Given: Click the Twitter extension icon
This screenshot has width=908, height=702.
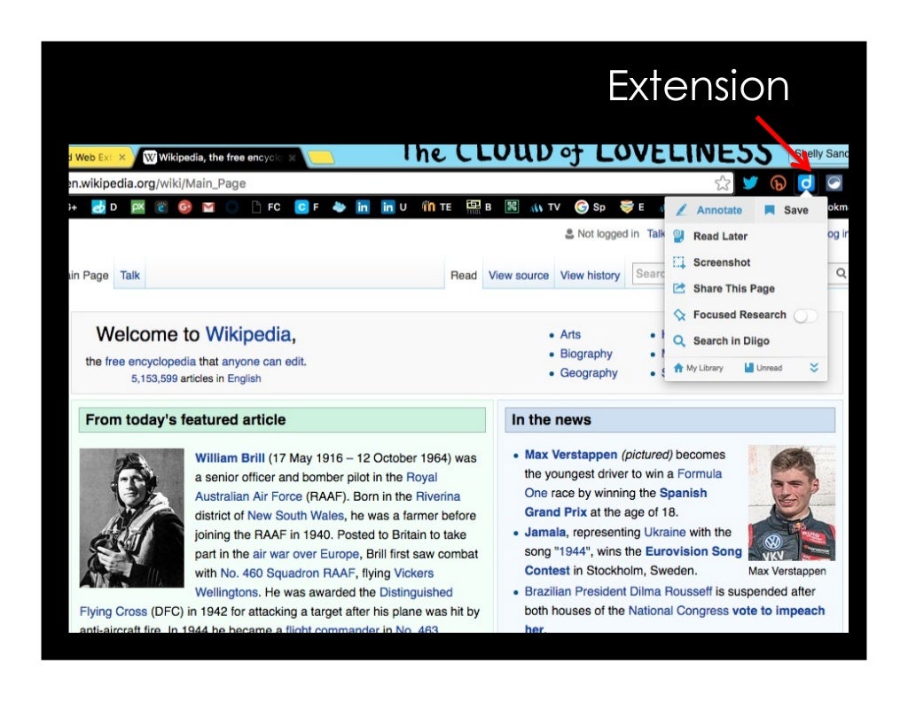Looking at the screenshot, I should 750,183.
